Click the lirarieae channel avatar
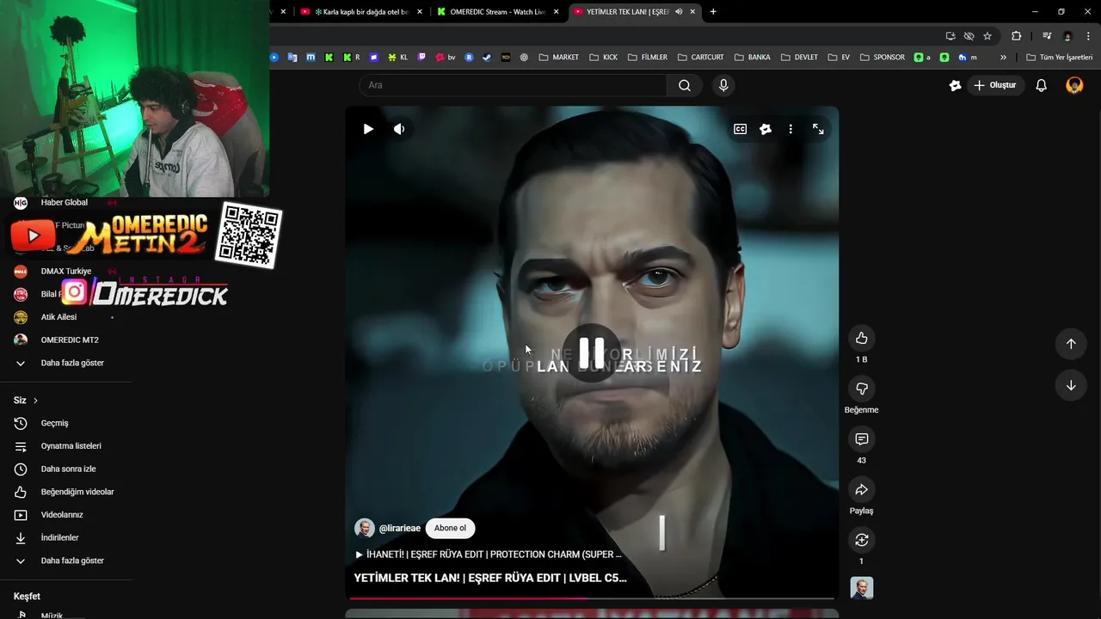Screen dimensions: 1101x619 (x=365, y=528)
